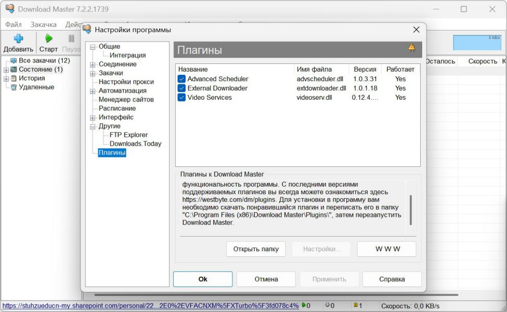
Task: Click the Состояние category icon
Action: click(x=14, y=70)
